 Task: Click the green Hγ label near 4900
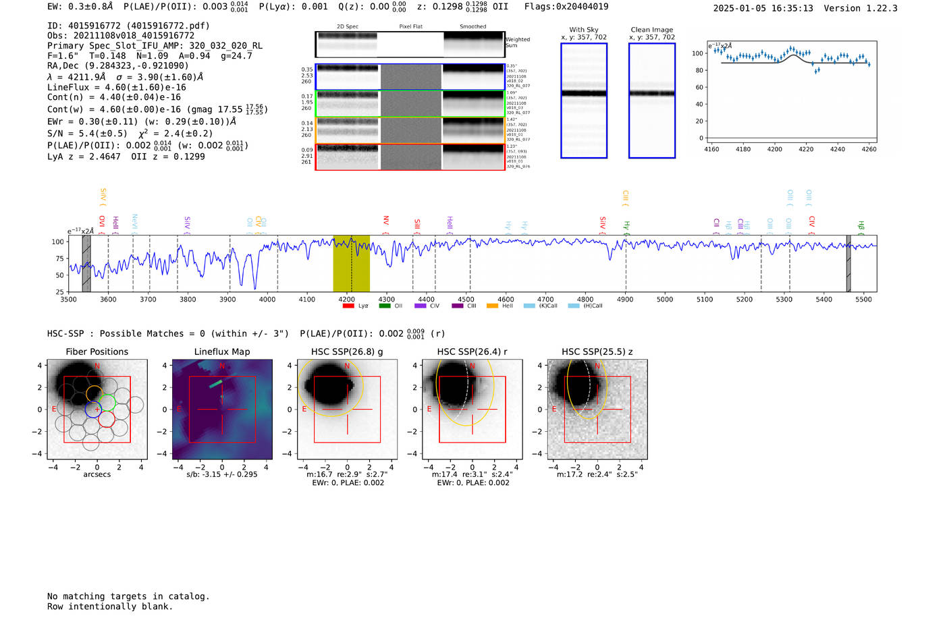(x=626, y=227)
